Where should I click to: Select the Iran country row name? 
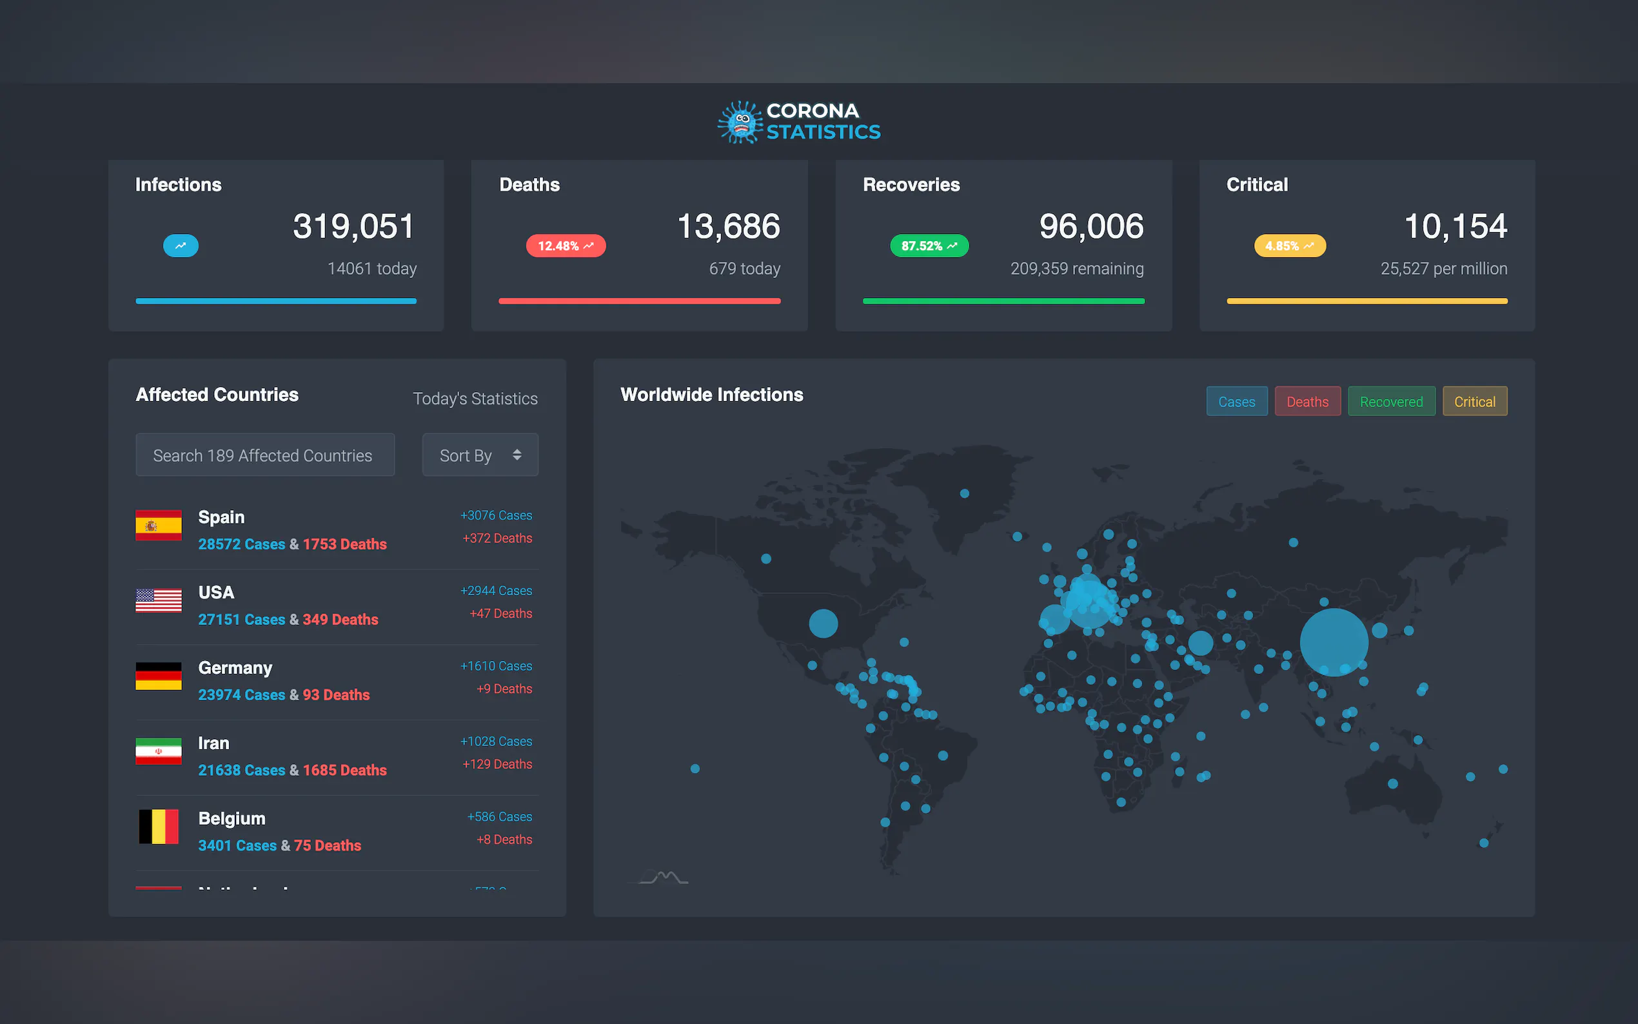pyautogui.click(x=213, y=743)
